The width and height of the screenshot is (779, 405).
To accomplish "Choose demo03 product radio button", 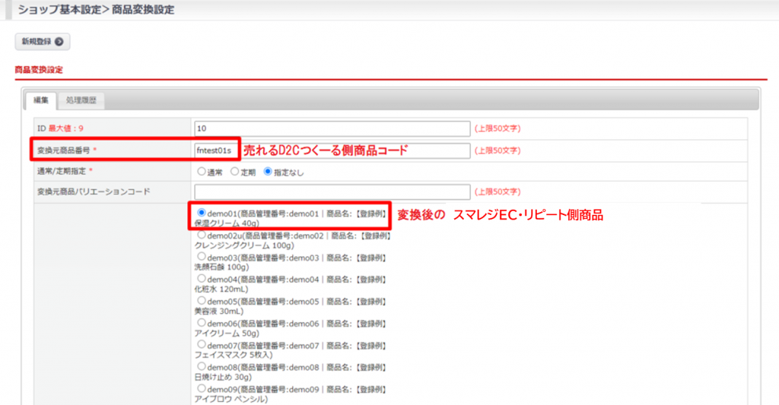I will 201,257.
